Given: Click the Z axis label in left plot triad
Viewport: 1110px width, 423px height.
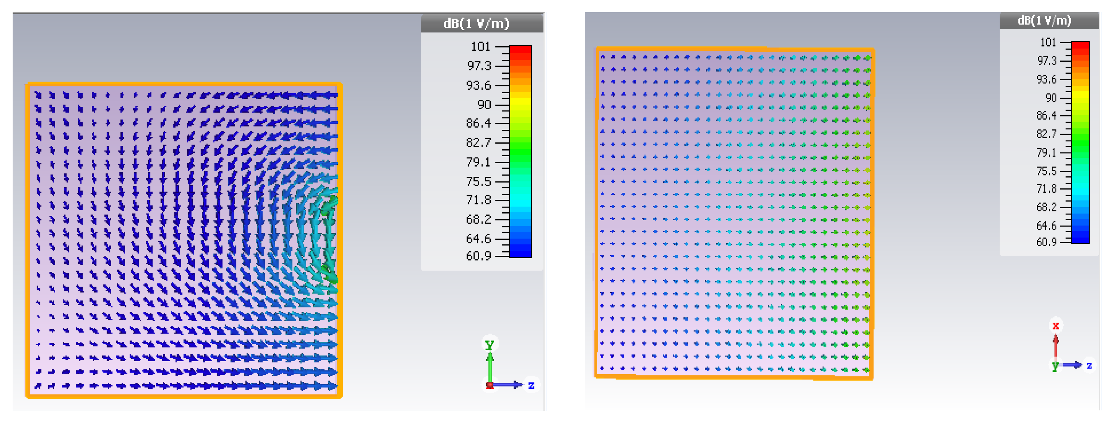Looking at the screenshot, I should [531, 385].
